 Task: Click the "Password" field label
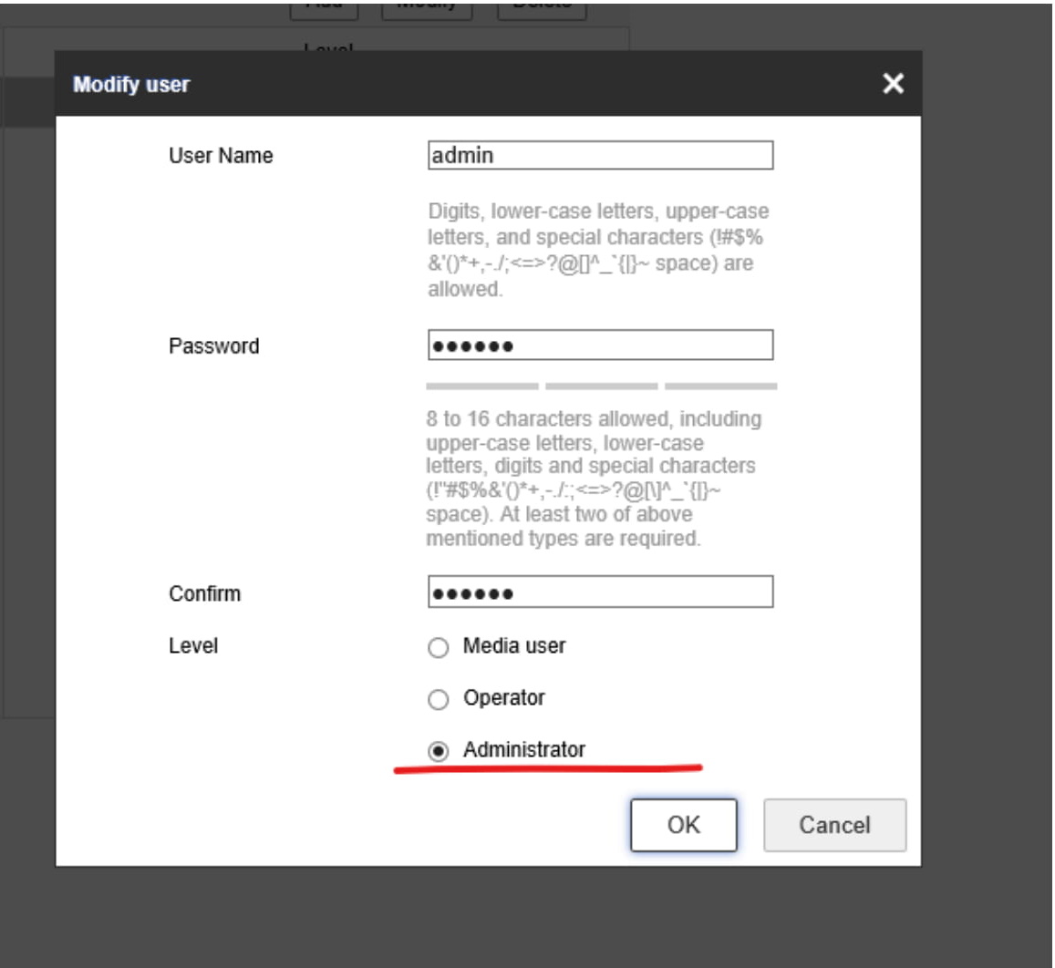click(x=213, y=346)
